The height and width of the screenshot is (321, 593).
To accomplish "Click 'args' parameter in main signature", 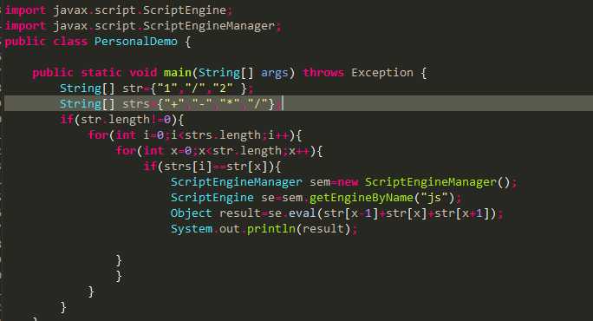I will (275, 72).
